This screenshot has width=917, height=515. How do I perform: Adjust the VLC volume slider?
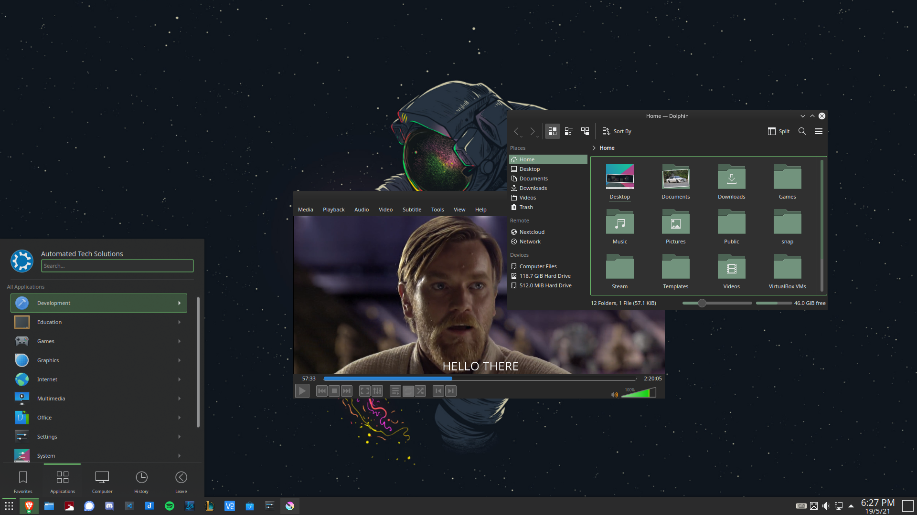[639, 393]
